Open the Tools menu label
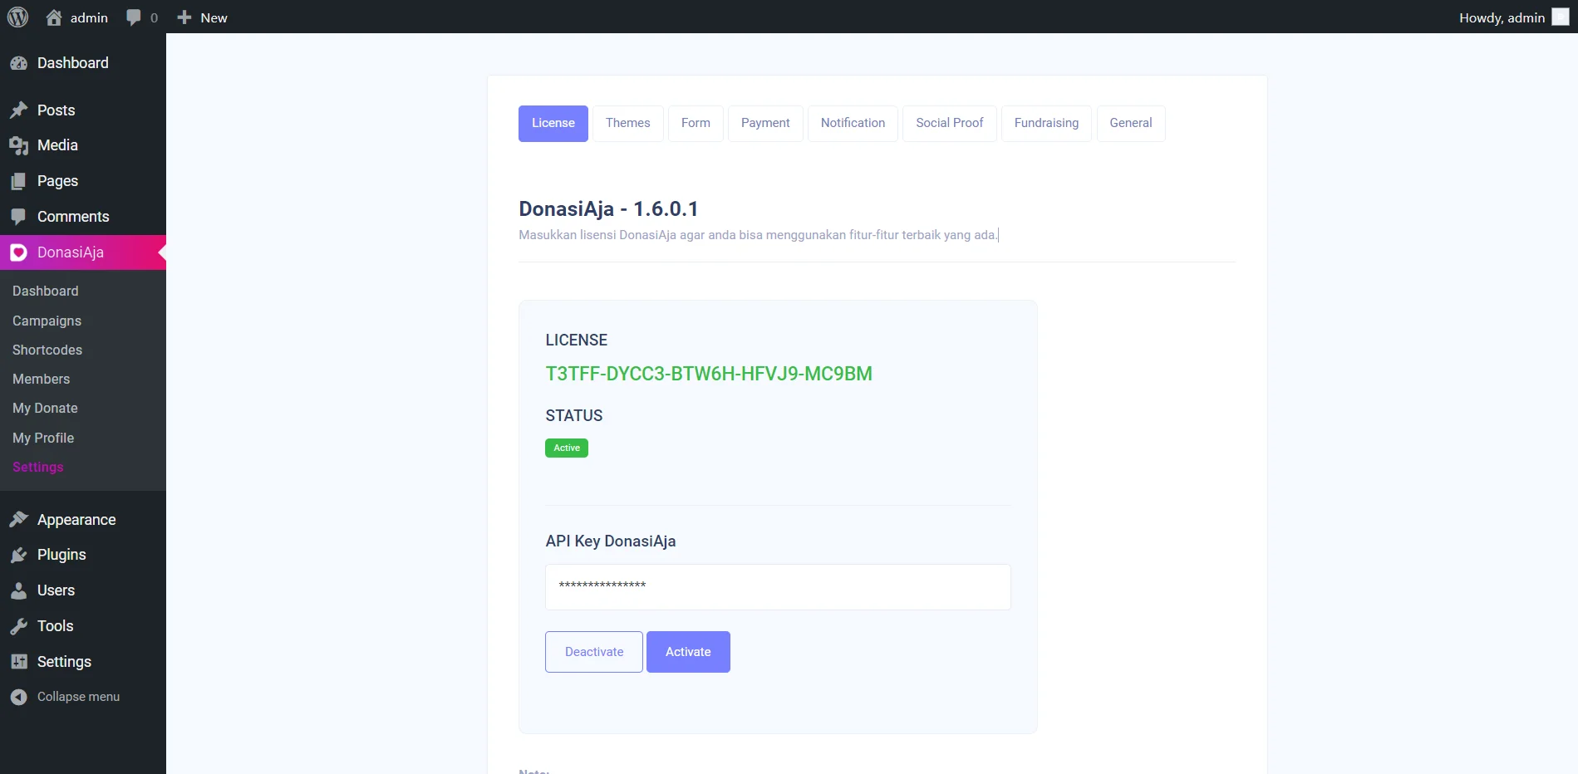Image resolution: width=1578 pixels, height=774 pixels. point(55,626)
